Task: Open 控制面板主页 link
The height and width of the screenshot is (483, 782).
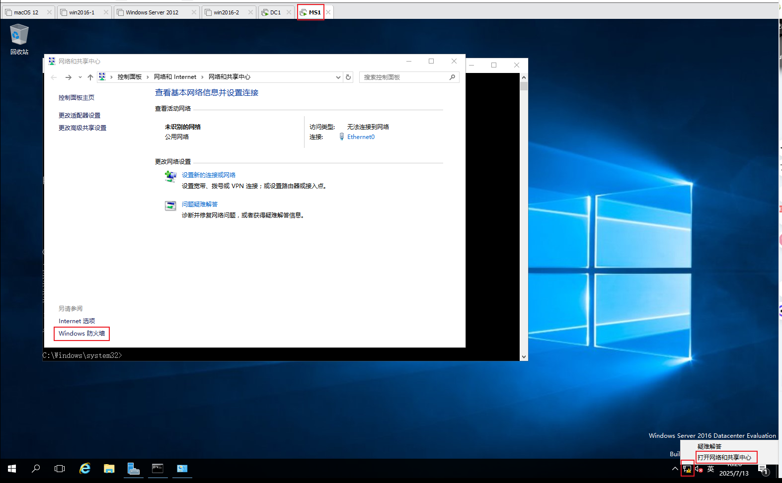Action: (x=76, y=98)
